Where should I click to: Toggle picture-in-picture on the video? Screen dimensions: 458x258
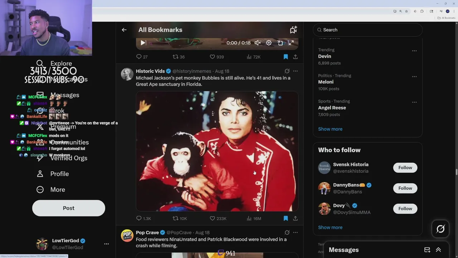tap(280, 43)
